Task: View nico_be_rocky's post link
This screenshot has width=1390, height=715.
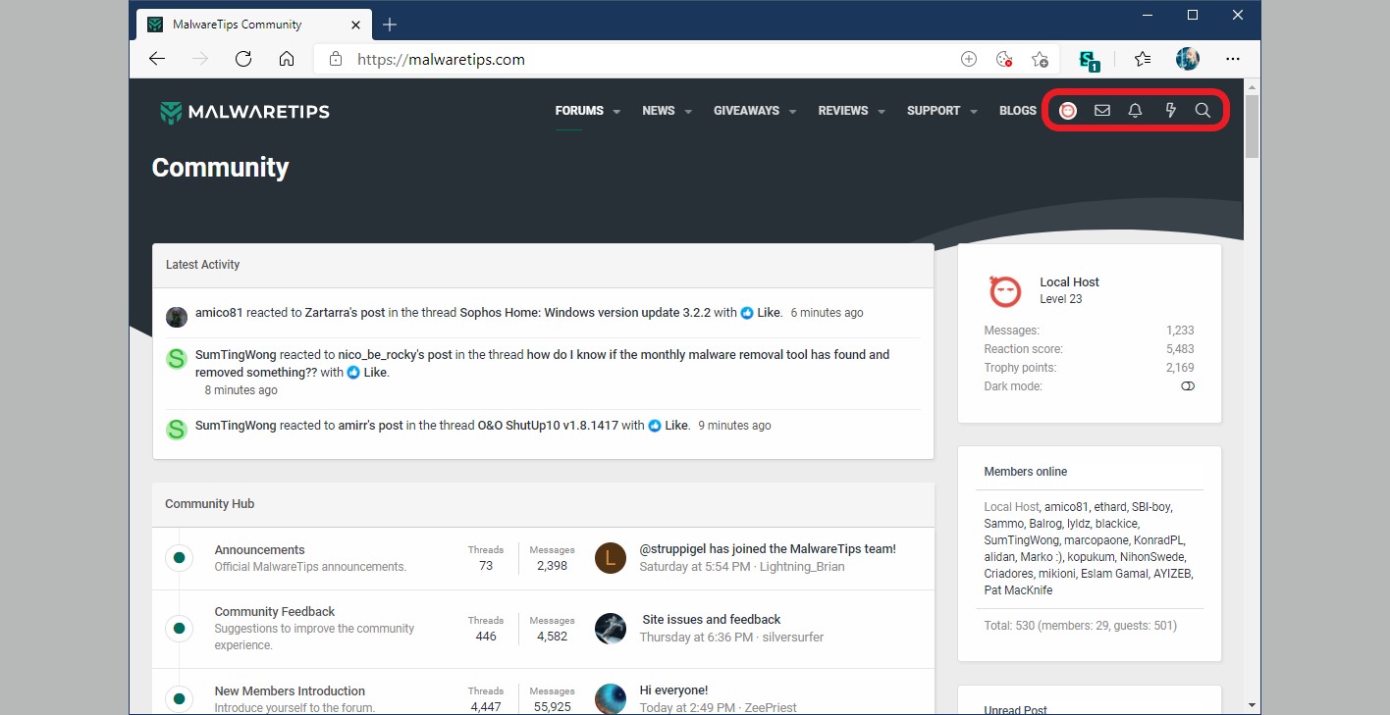Action: coord(395,355)
